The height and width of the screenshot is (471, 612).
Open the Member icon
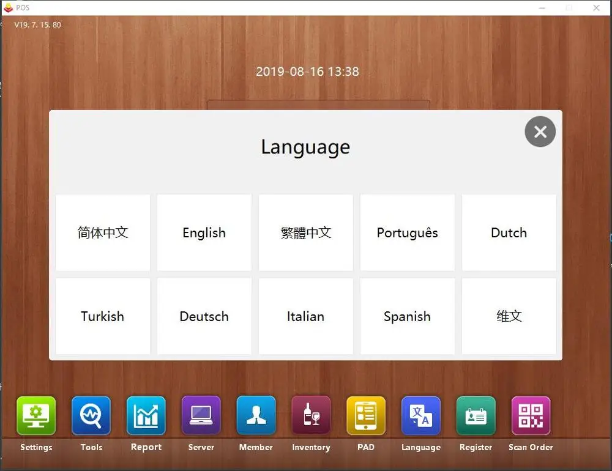click(x=256, y=415)
